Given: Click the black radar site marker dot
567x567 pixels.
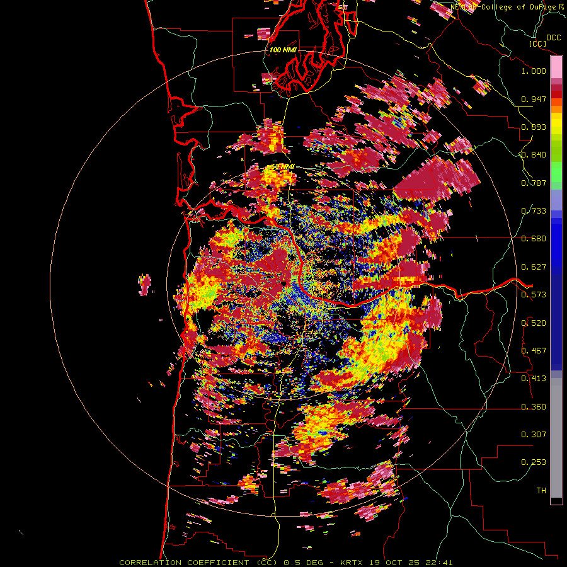Looking at the screenshot, I should 284,284.
